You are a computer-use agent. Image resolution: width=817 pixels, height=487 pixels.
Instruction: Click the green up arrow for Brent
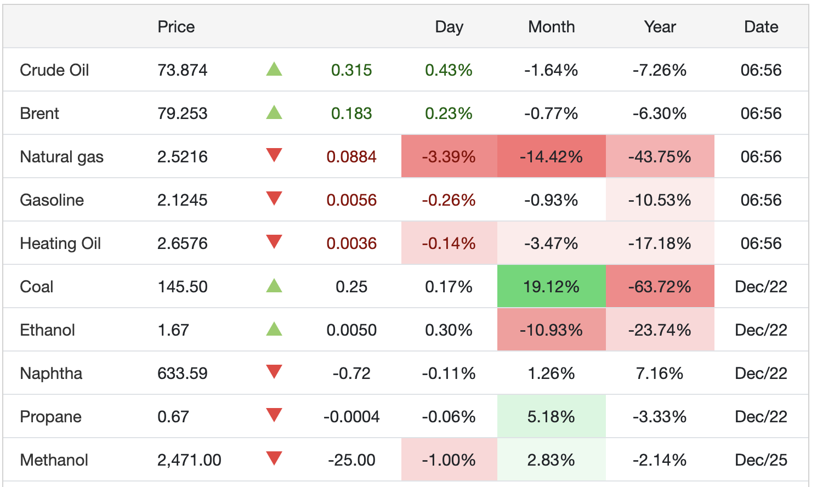pyautogui.click(x=274, y=112)
